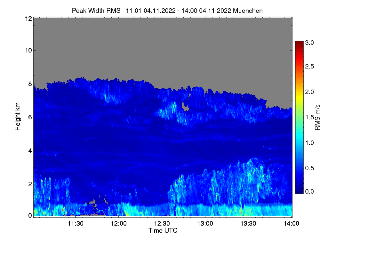Click the '0.0' colorbar tick value
This screenshot has height=256, width=384.
coord(309,191)
